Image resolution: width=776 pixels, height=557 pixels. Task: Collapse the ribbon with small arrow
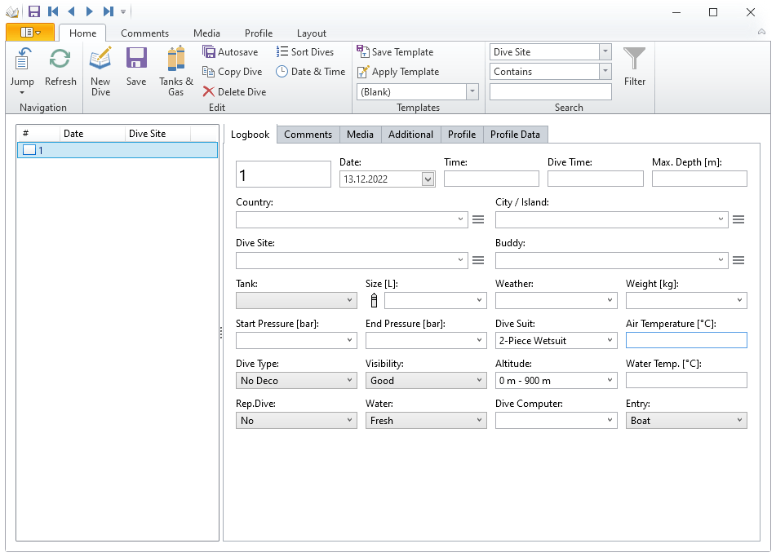point(761,32)
